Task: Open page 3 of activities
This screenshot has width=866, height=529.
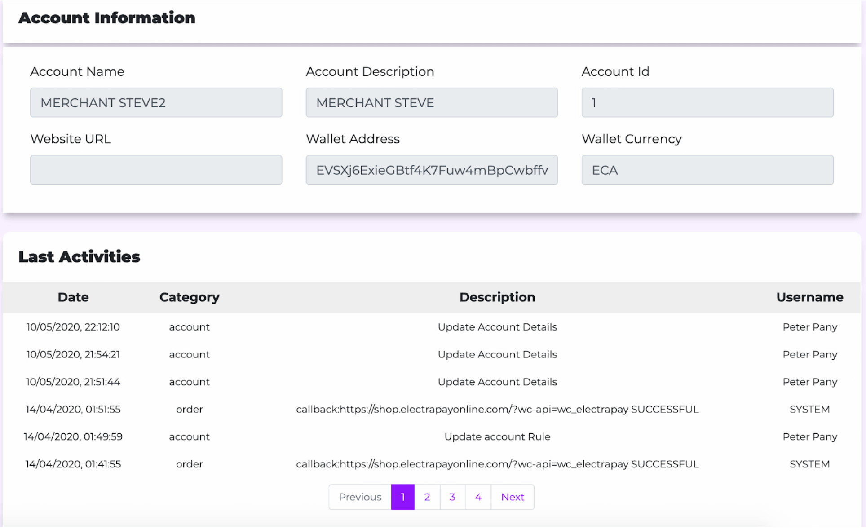Action: (x=452, y=497)
